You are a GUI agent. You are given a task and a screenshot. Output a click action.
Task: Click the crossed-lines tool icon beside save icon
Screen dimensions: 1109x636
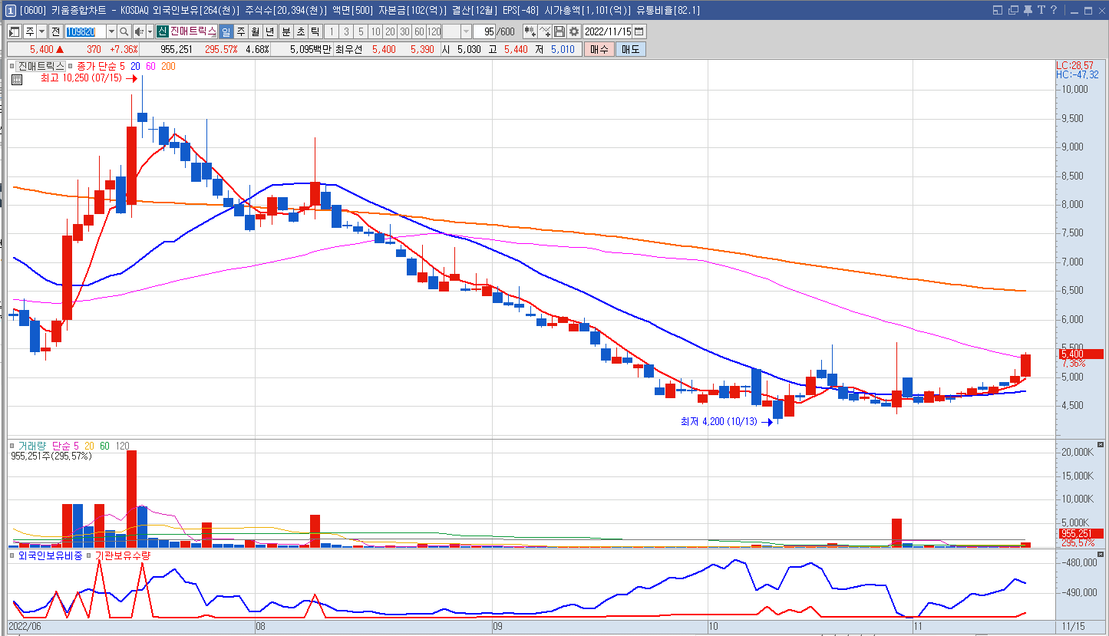[x=545, y=31]
